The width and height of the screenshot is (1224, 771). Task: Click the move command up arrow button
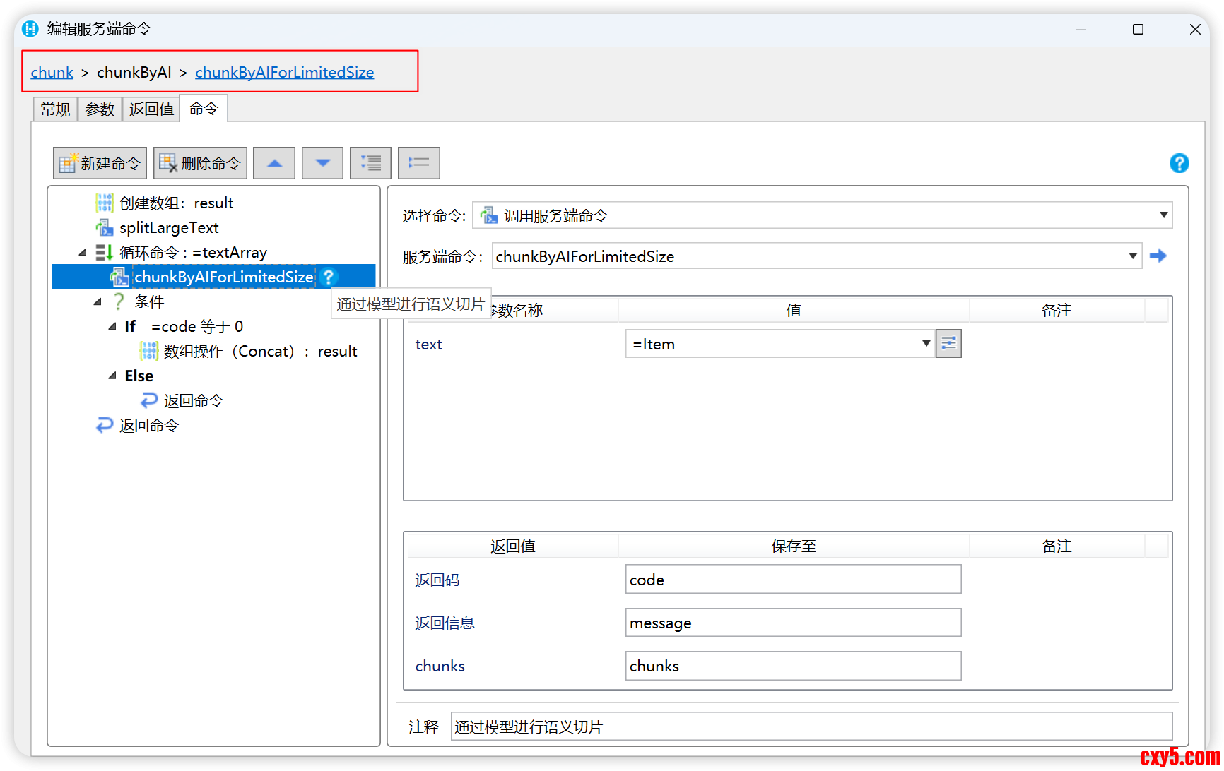[x=274, y=163]
